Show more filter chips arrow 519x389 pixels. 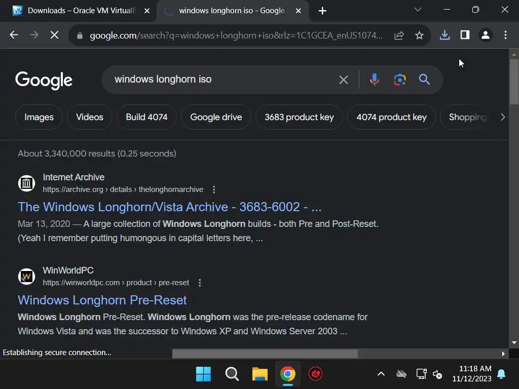click(503, 117)
